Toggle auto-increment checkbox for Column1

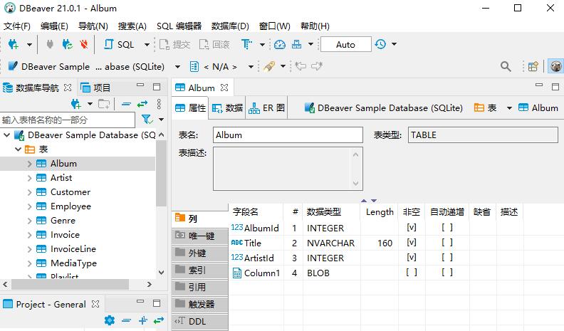[447, 273]
